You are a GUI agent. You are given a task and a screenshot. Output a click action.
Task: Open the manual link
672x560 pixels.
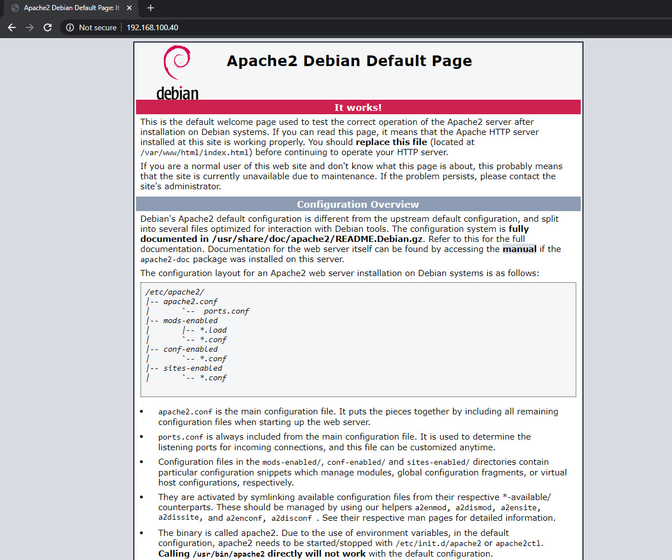pyautogui.click(x=519, y=249)
